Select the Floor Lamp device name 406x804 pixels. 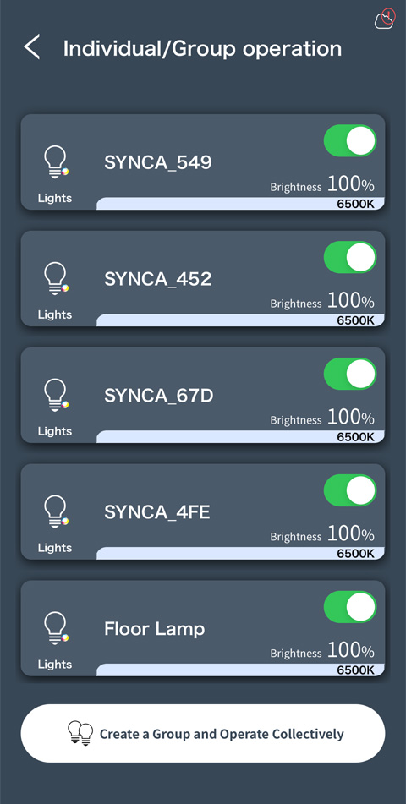pyautogui.click(x=155, y=629)
